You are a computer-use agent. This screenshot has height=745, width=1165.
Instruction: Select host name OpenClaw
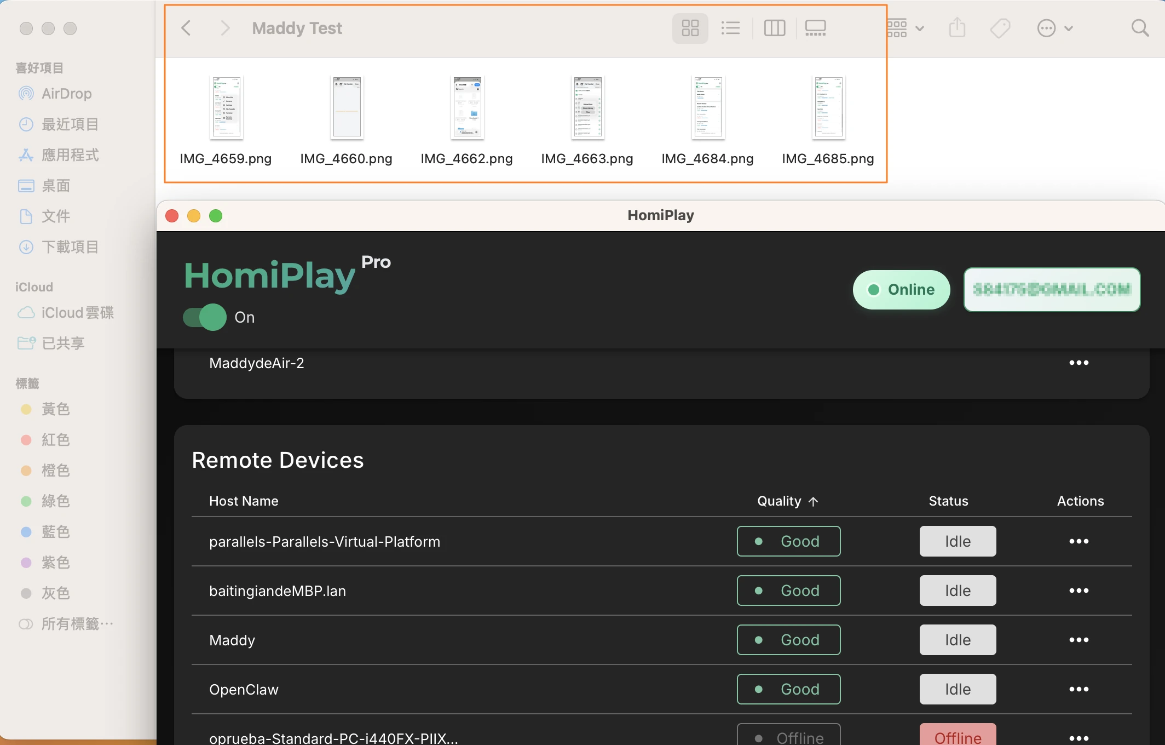pyautogui.click(x=244, y=690)
